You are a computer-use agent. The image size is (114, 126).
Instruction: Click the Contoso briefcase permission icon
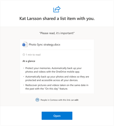tap(37, 100)
